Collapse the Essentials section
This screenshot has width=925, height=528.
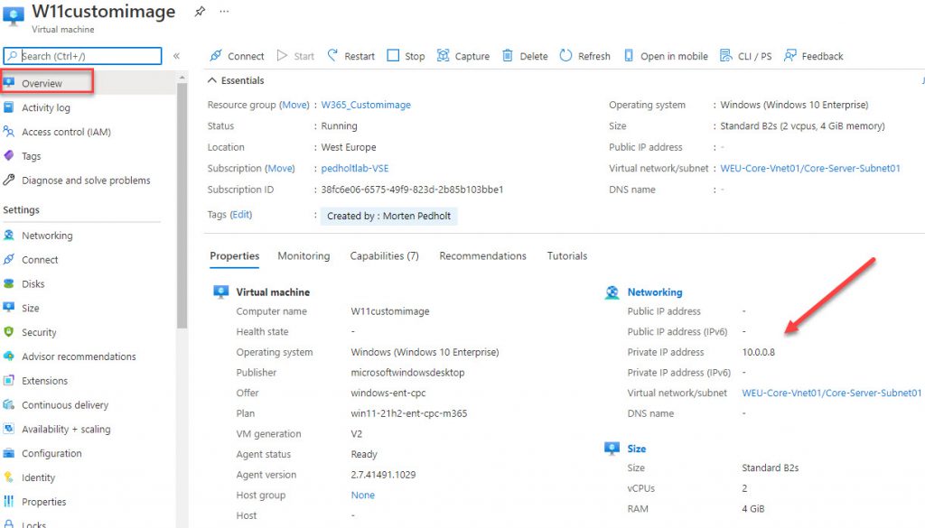tap(211, 80)
